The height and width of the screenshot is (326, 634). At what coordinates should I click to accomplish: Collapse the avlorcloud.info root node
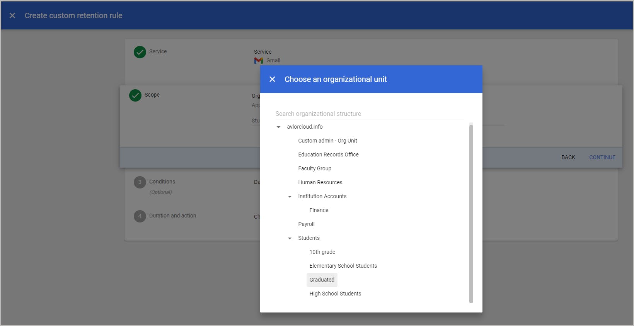click(278, 127)
